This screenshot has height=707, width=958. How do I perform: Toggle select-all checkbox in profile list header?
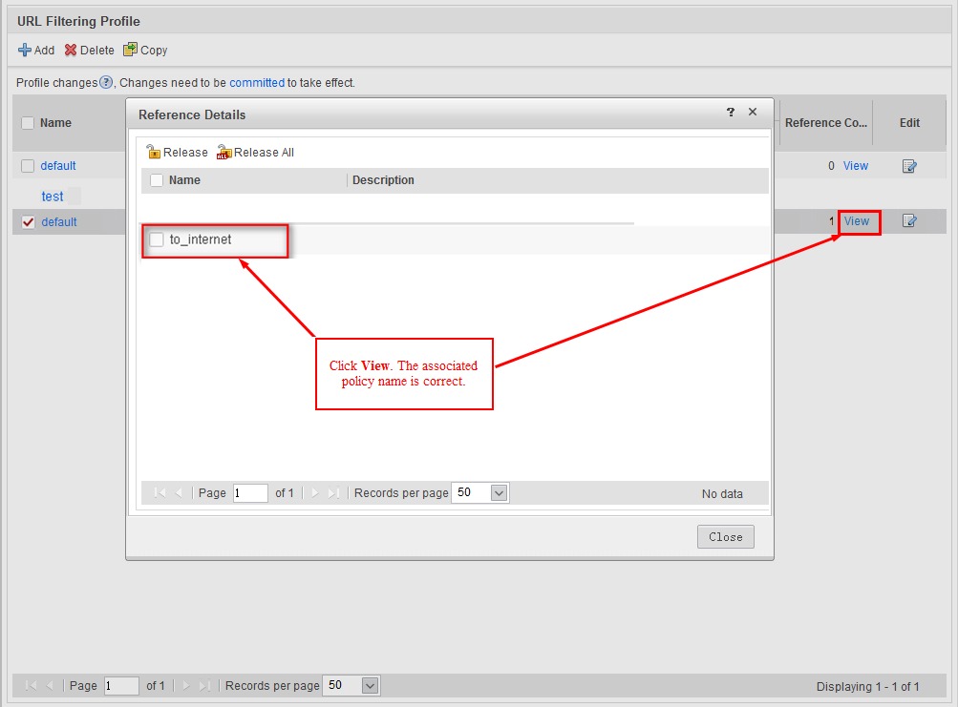tap(28, 123)
